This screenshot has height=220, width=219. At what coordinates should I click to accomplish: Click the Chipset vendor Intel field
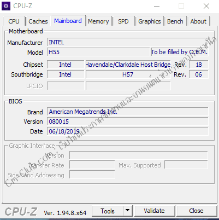pos(66,65)
